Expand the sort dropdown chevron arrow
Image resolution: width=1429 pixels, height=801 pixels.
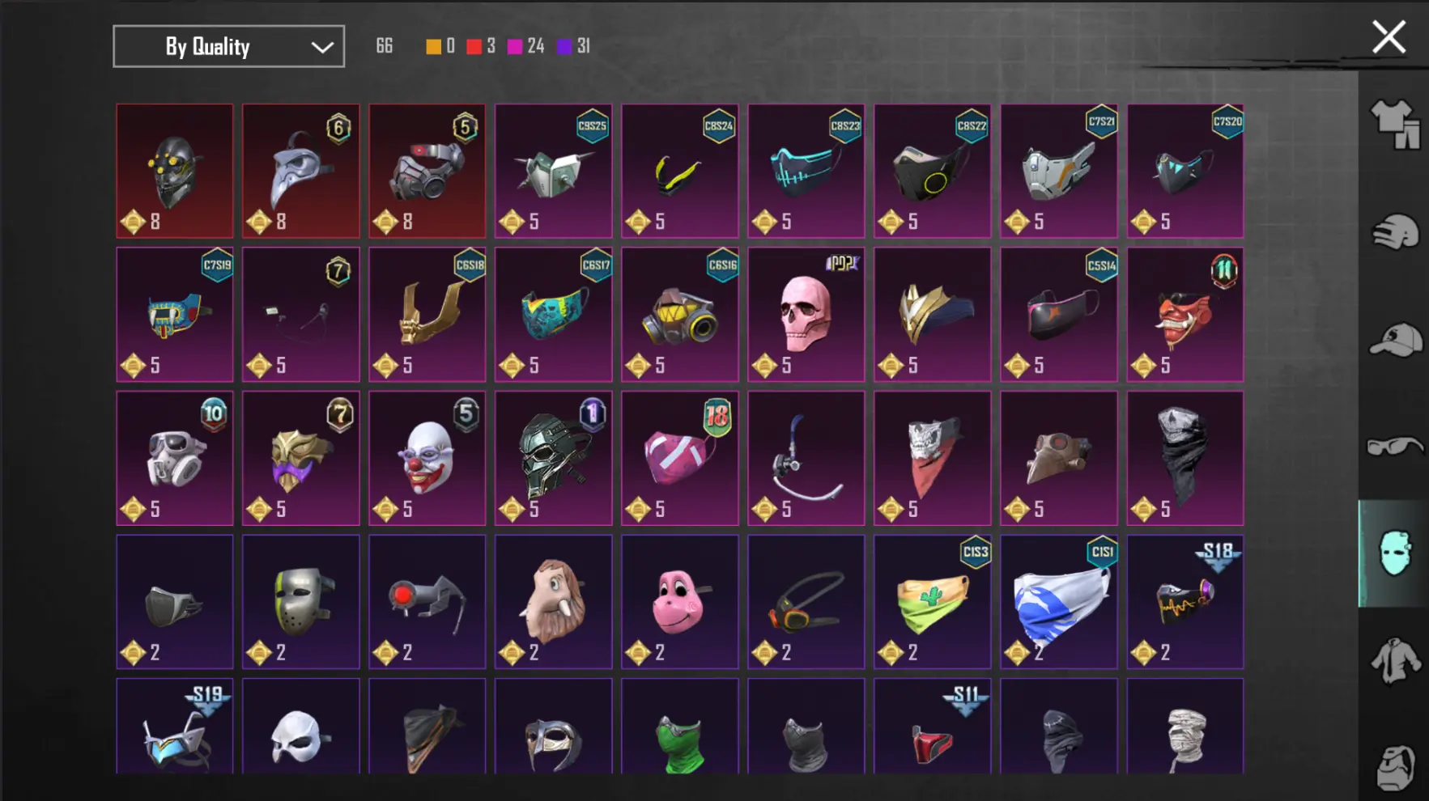[x=322, y=47]
